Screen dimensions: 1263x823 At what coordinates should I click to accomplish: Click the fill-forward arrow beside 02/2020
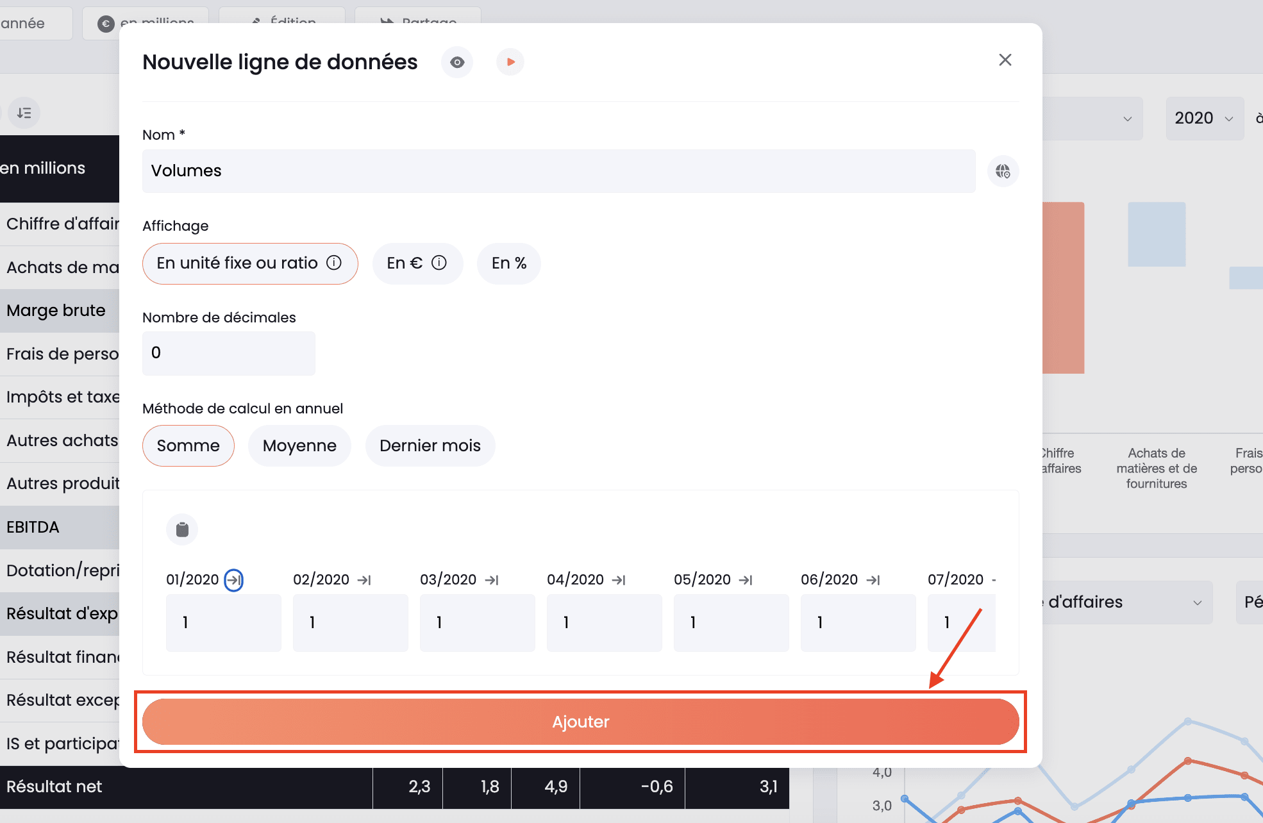tap(364, 580)
